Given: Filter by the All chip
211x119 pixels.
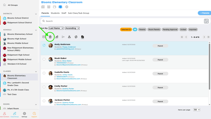Looking at the screenshot, I should pyautogui.click(x=135, y=30).
